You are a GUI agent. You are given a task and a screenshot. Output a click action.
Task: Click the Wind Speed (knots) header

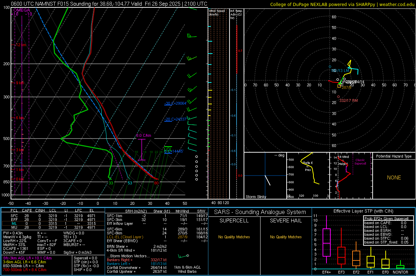217,12
